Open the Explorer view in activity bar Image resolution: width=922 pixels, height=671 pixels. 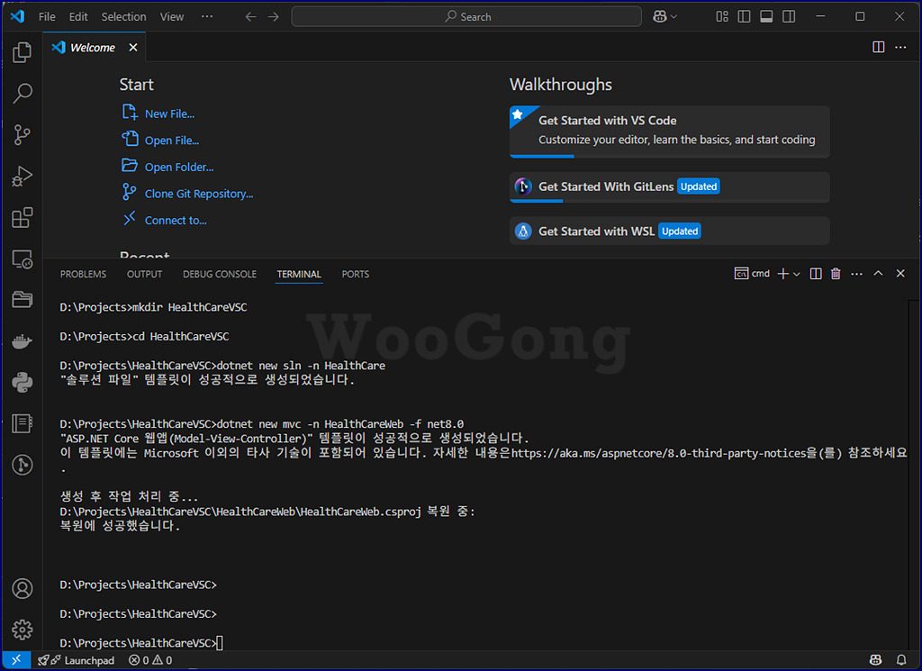(x=22, y=52)
